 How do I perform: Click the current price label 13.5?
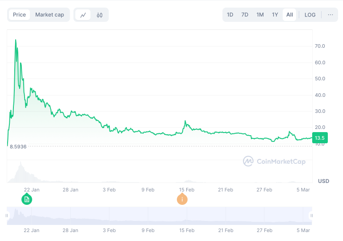[320, 138]
